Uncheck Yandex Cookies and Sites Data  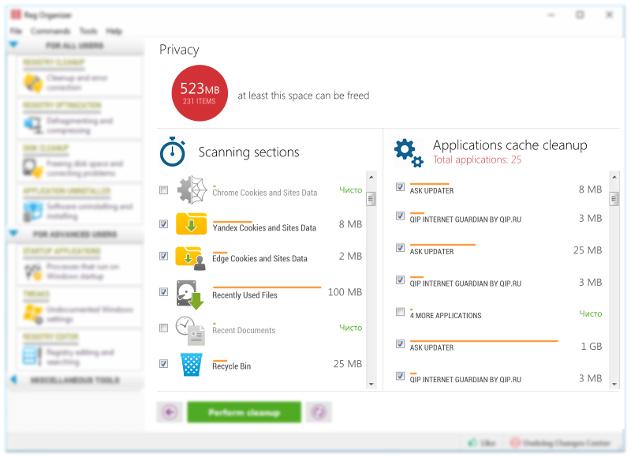164,224
